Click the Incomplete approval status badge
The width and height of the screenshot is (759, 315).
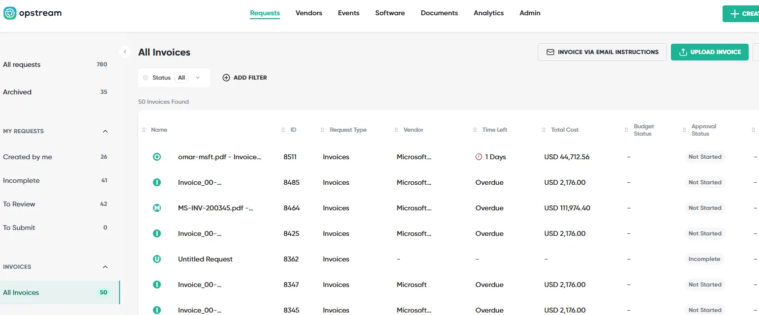704,259
